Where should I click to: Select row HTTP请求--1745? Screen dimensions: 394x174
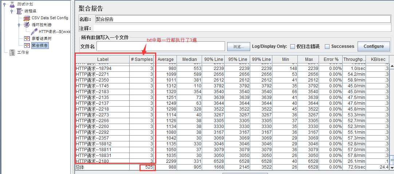coord(232,86)
